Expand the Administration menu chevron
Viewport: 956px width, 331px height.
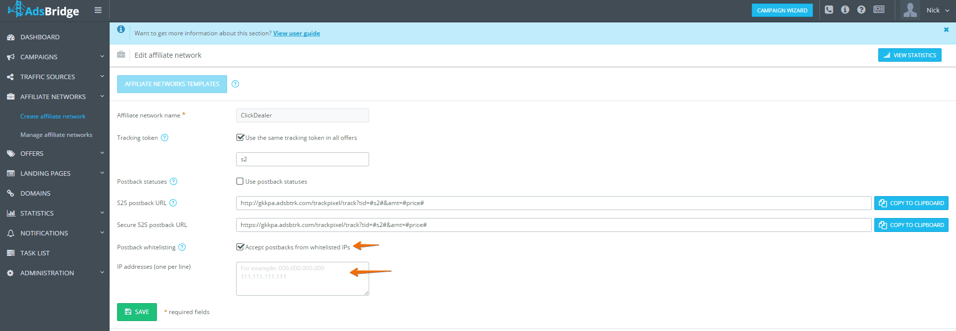pyautogui.click(x=102, y=272)
